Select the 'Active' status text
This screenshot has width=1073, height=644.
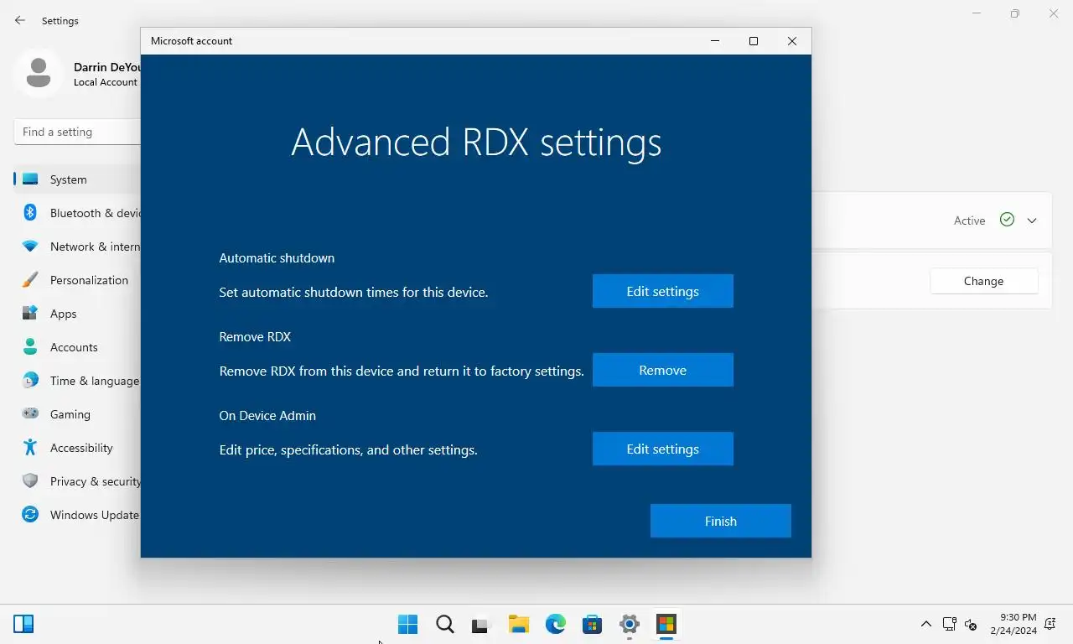click(x=970, y=221)
